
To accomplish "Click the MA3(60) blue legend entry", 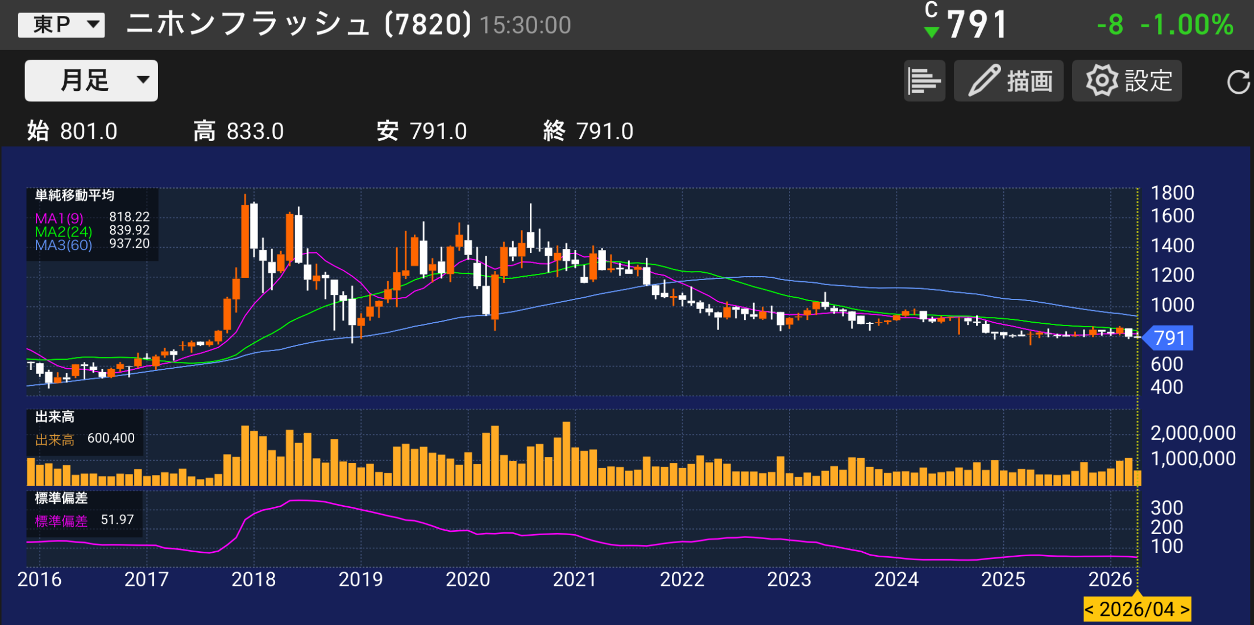I will click(63, 245).
